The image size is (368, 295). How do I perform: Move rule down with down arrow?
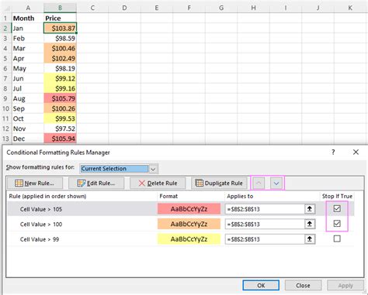276,184
